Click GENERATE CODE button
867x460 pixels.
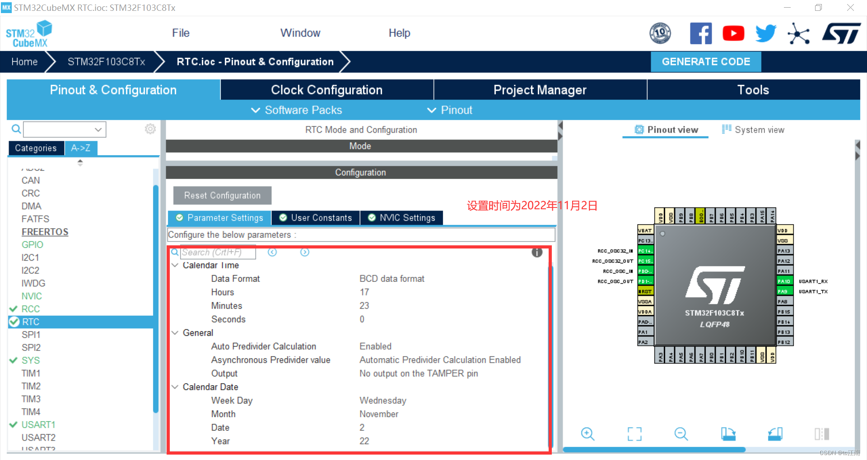[706, 62]
